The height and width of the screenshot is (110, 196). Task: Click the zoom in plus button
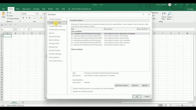tap(190, 105)
